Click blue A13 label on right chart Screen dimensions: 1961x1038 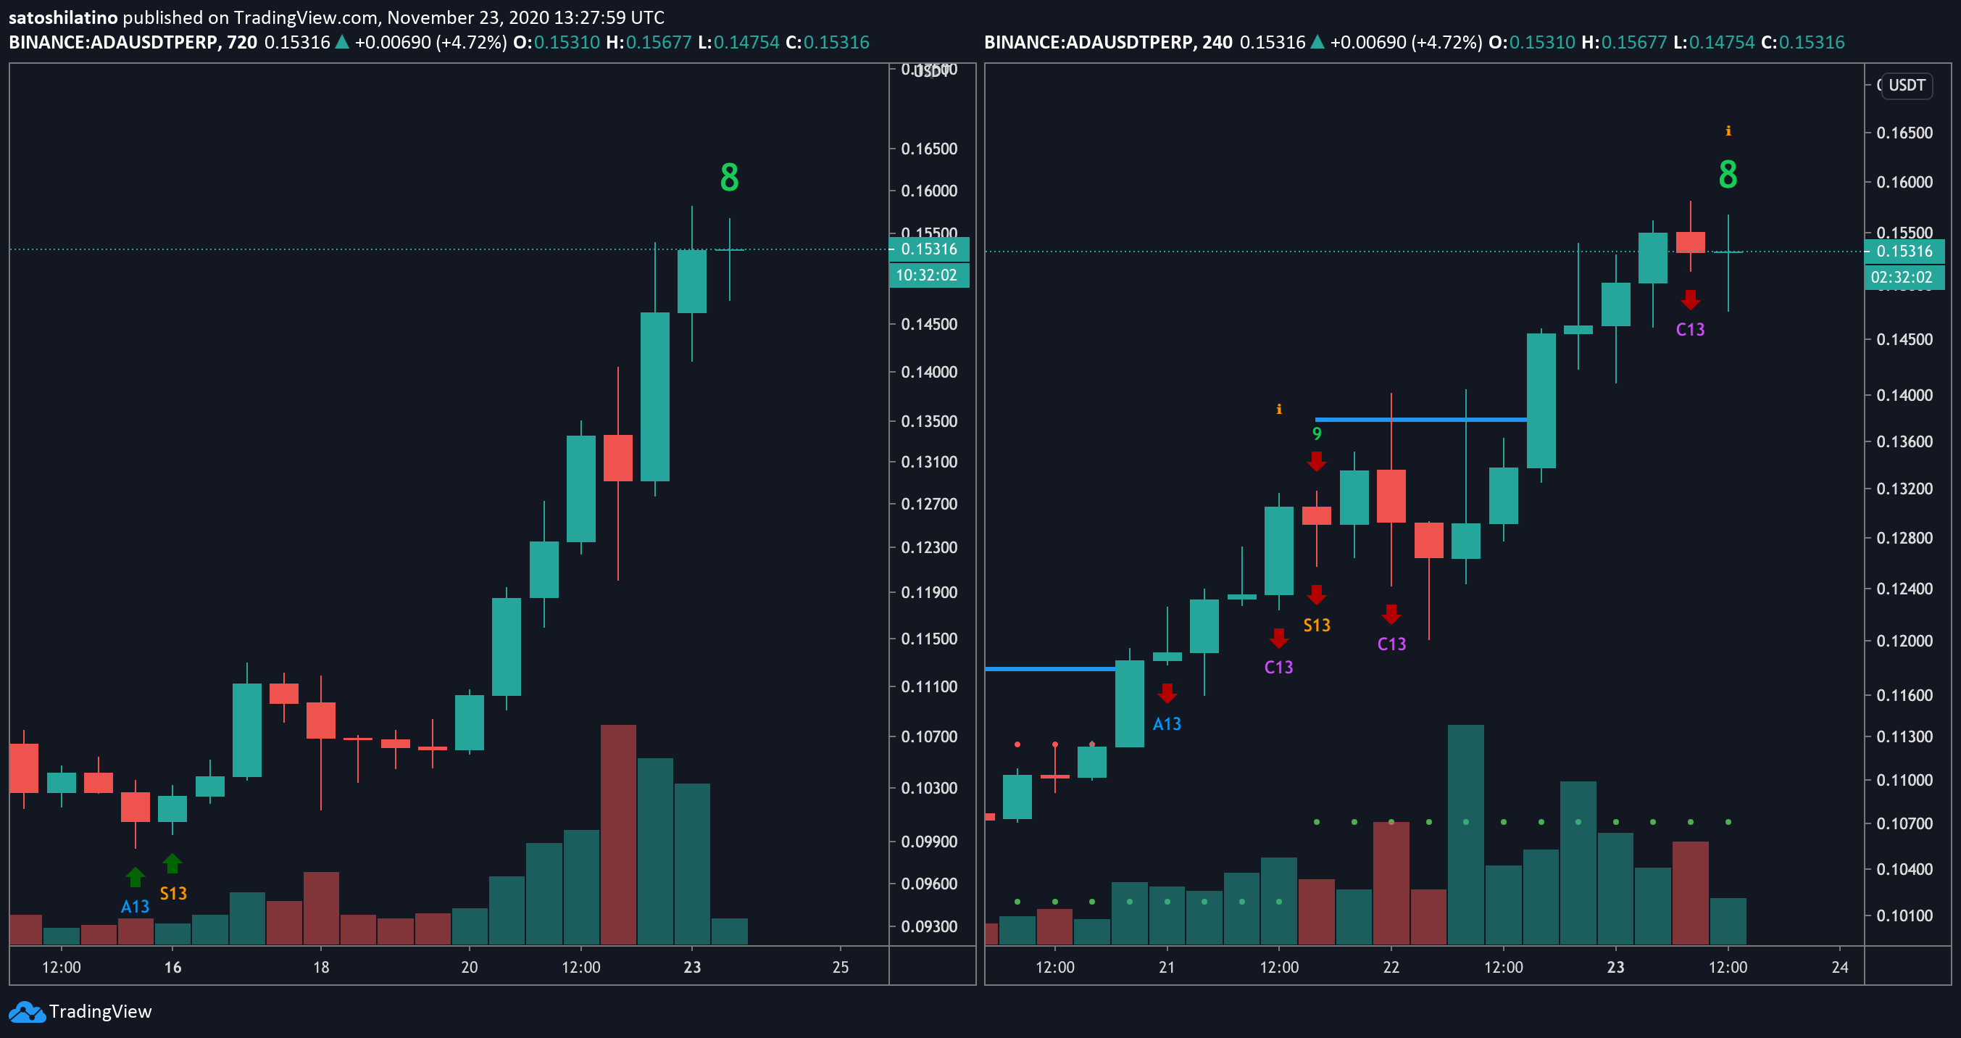pyautogui.click(x=1167, y=723)
